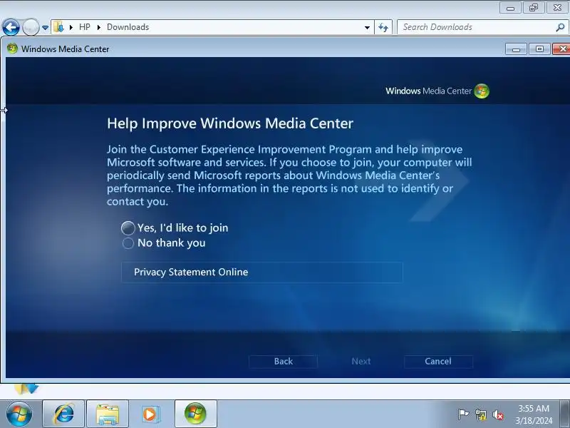
Task: Click the search magnifier icon in Explorer
Action: click(x=560, y=27)
